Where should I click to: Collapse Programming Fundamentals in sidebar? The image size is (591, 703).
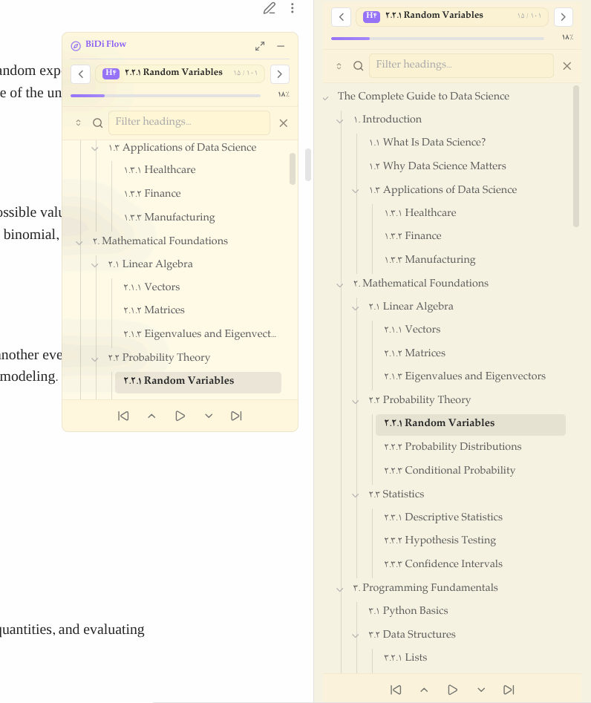tap(340, 589)
